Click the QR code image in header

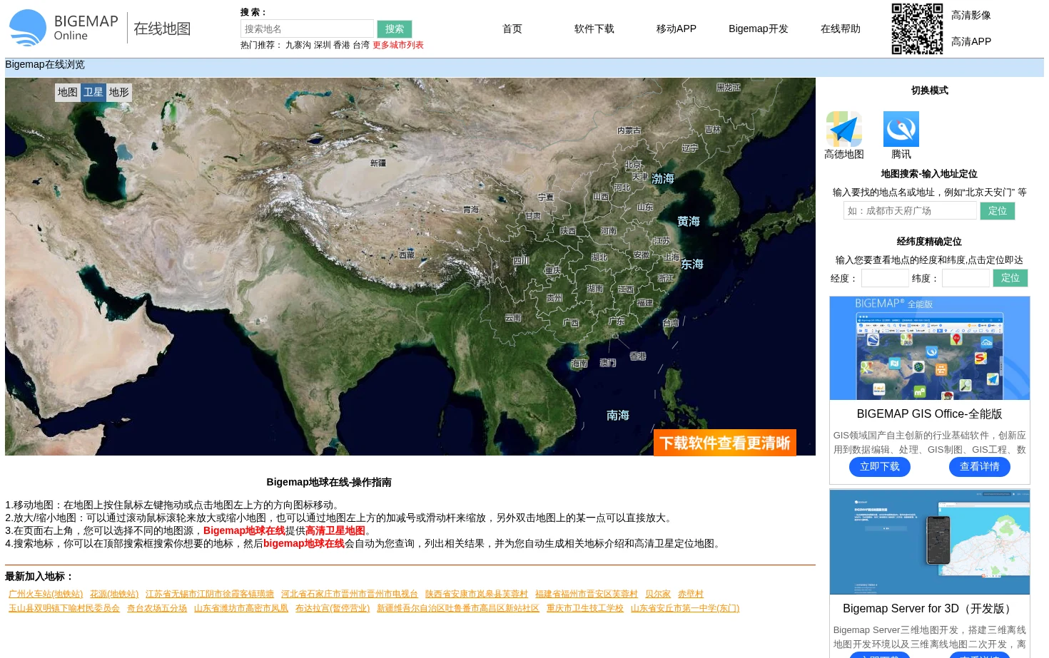(917, 29)
